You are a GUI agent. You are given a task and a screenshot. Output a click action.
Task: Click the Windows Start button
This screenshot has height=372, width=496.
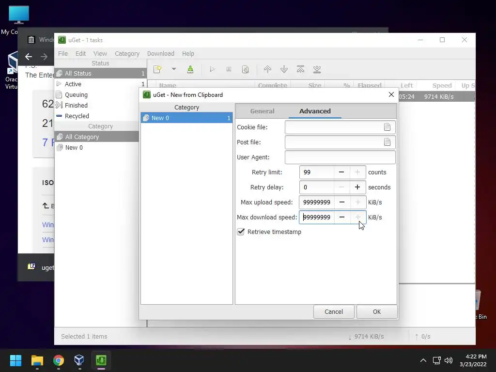coord(15,360)
